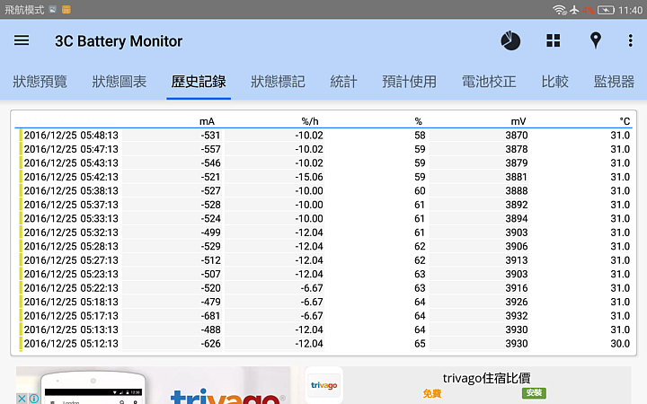Select the row 2016/12/25 05:17:13

coord(325,316)
